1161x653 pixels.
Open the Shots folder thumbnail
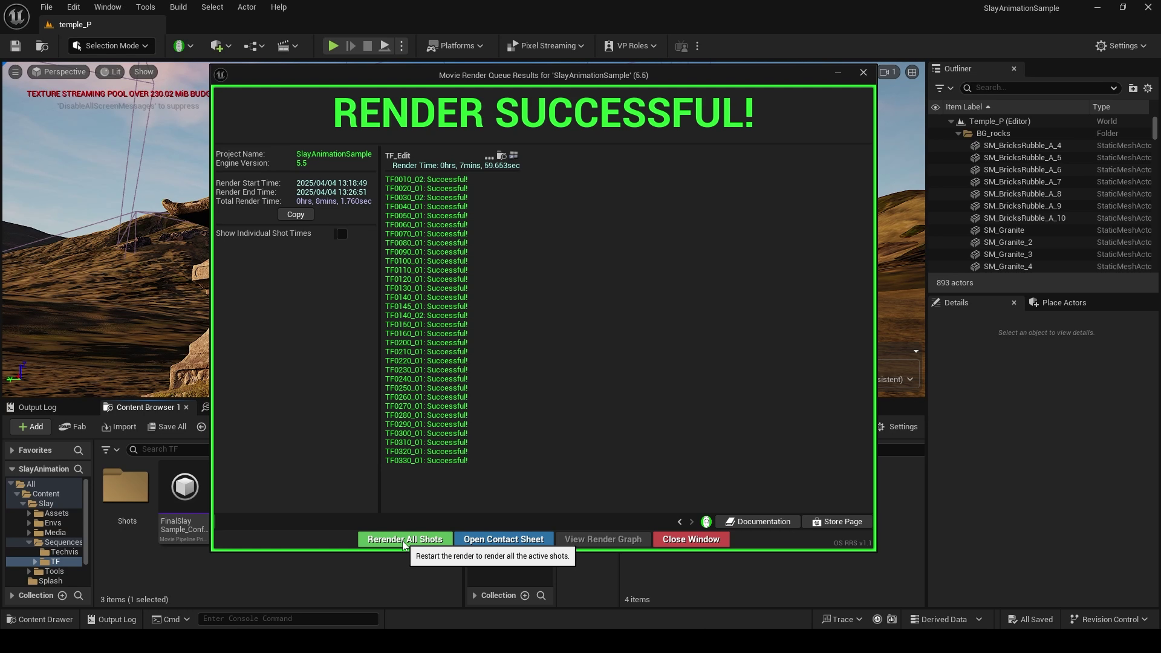pyautogui.click(x=126, y=487)
